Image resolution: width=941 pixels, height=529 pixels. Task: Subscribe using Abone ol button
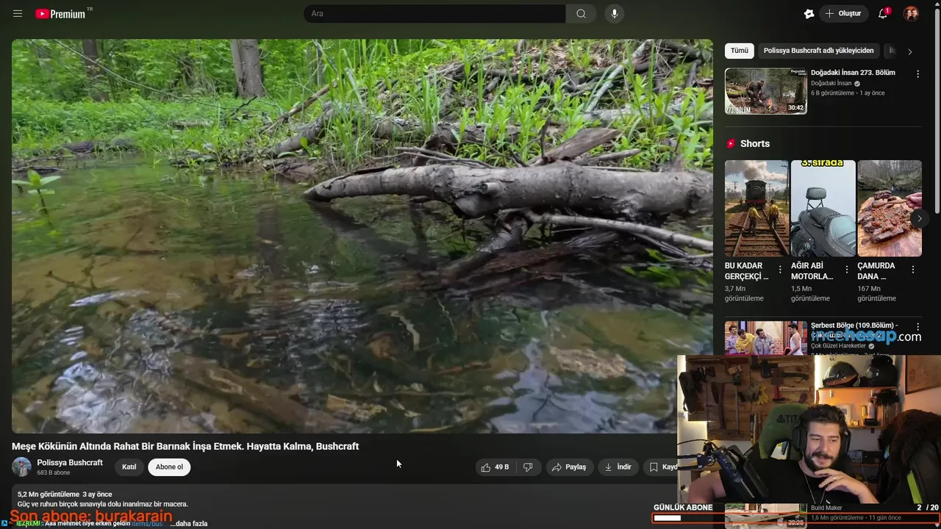tap(169, 467)
